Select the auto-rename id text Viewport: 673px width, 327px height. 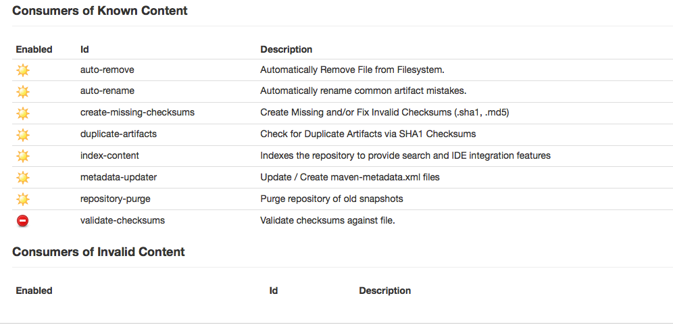(x=107, y=91)
